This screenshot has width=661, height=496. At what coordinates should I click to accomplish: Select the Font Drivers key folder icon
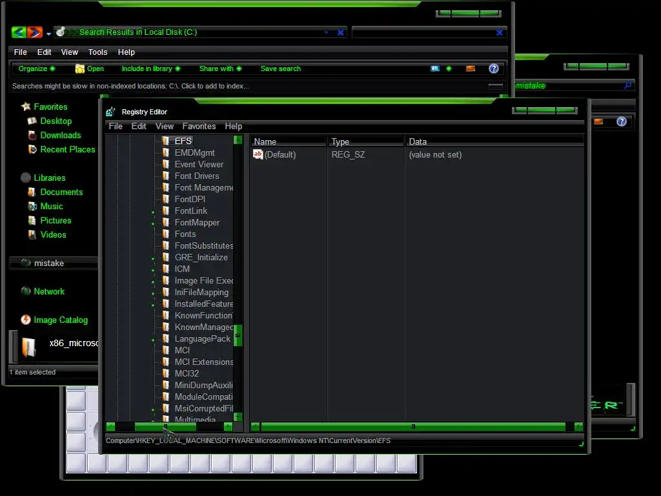coord(166,176)
